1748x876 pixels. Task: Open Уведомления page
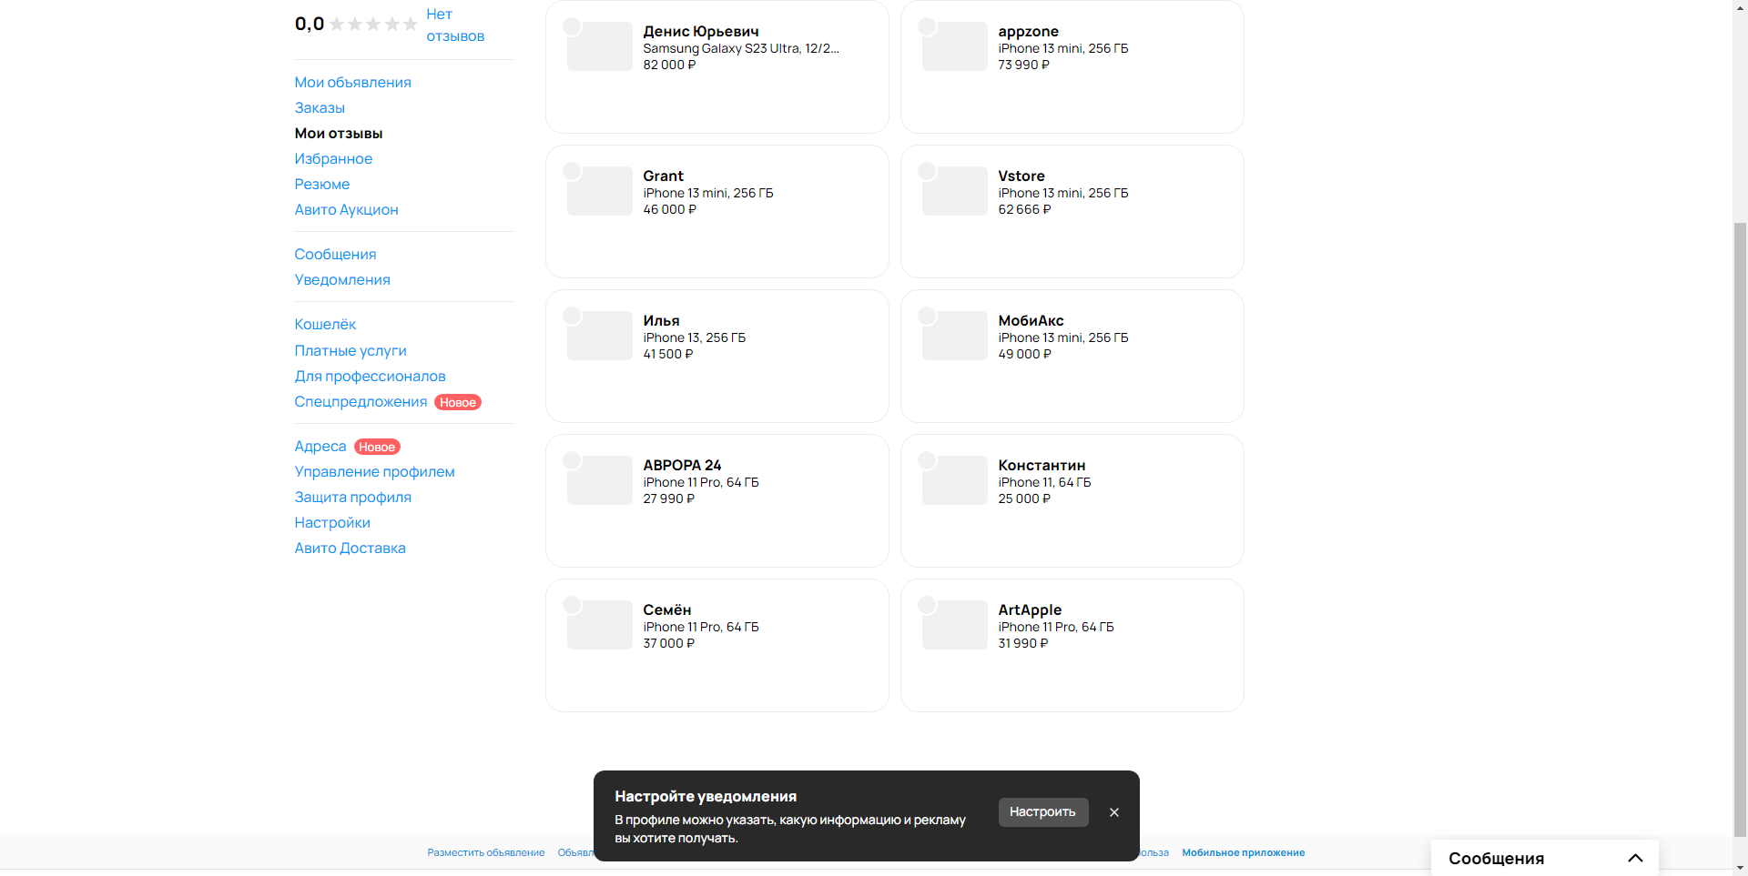pos(342,280)
